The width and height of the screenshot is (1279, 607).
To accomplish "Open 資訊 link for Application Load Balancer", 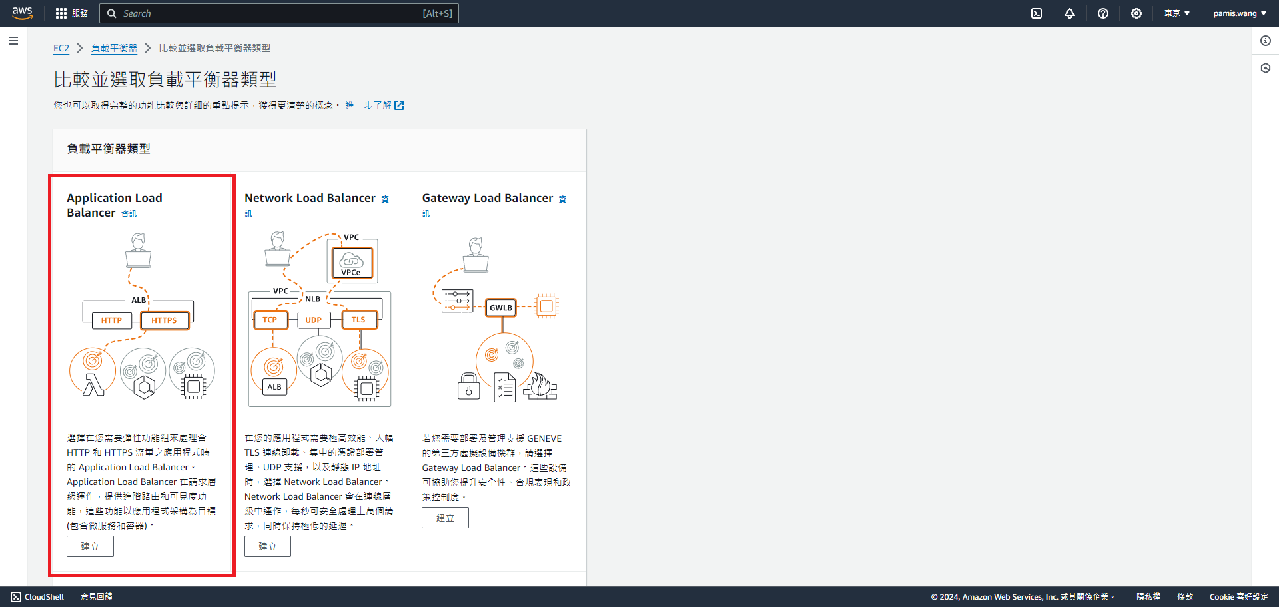I will click(x=129, y=214).
